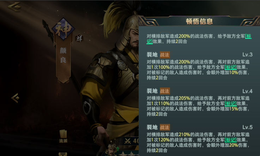Open [标记] link in Lv.4 description
Screen dimensions: 260x156
pyautogui.click(x=230, y=103)
